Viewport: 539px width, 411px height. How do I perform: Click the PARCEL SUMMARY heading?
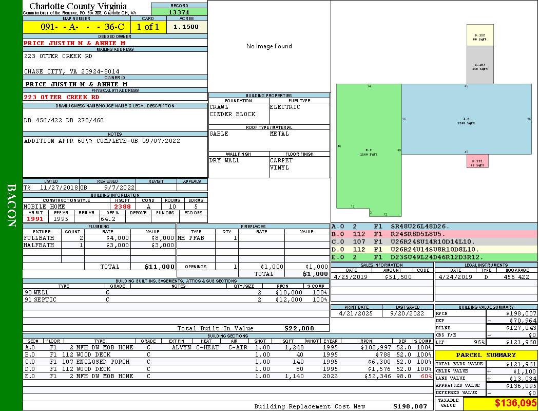[x=486, y=356]
